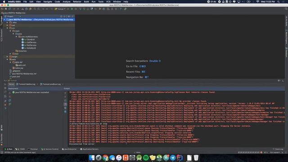
Task: Open the .gitignore file
Action: (15, 71)
